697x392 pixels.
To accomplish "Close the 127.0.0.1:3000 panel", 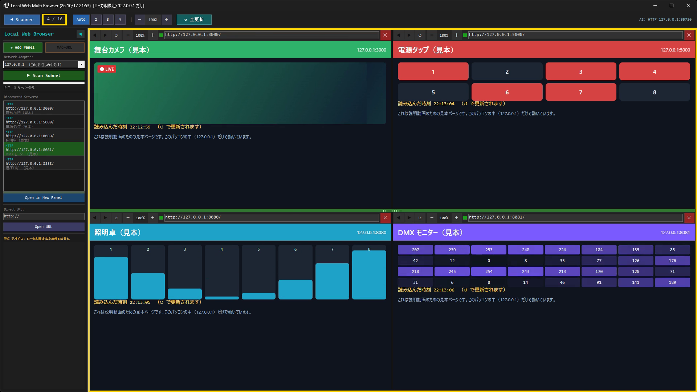I will pos(385,35).
